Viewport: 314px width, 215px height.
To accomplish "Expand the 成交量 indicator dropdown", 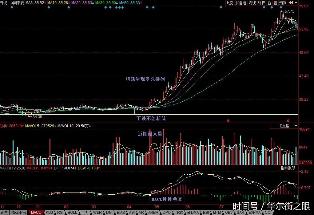I will coord(296,126).
